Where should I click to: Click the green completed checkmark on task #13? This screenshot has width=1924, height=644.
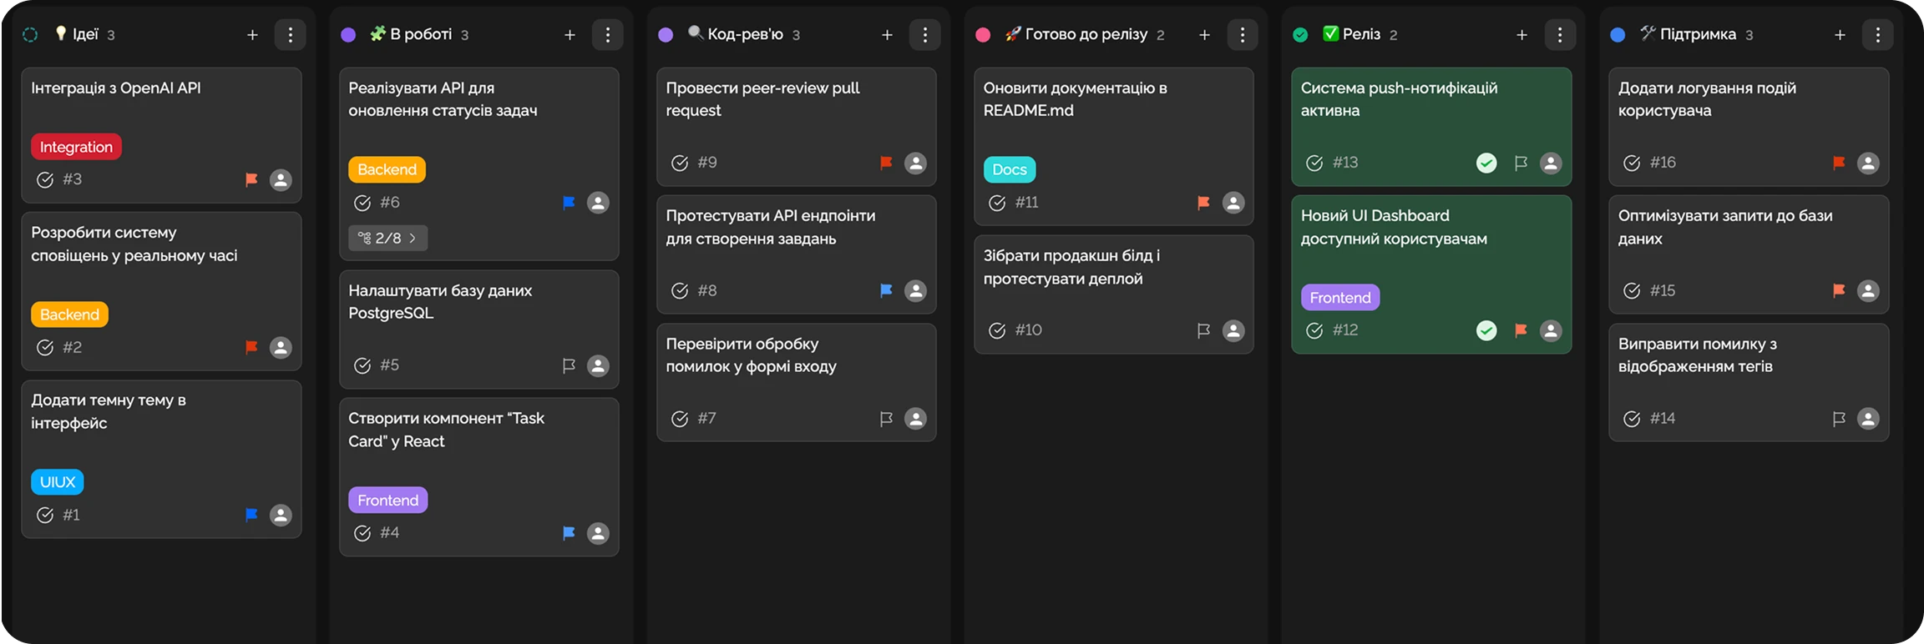coord(1486,164)
